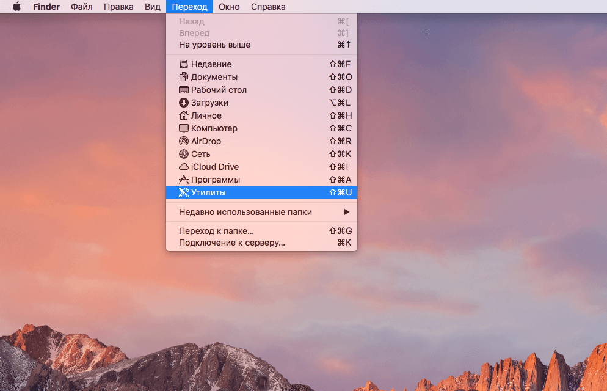This screenshot has width=607, height=391.
Task: Choose Подключение к серверу… menu item
Action: coord(231,243)
